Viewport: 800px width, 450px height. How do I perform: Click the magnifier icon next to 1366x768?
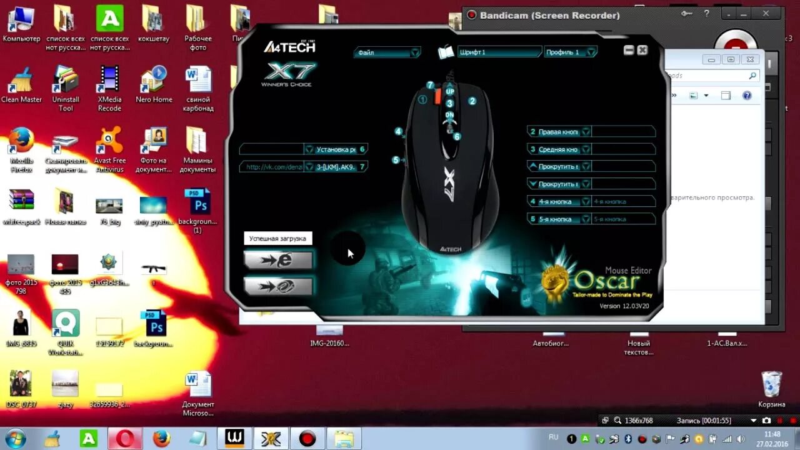pos(617,421)
